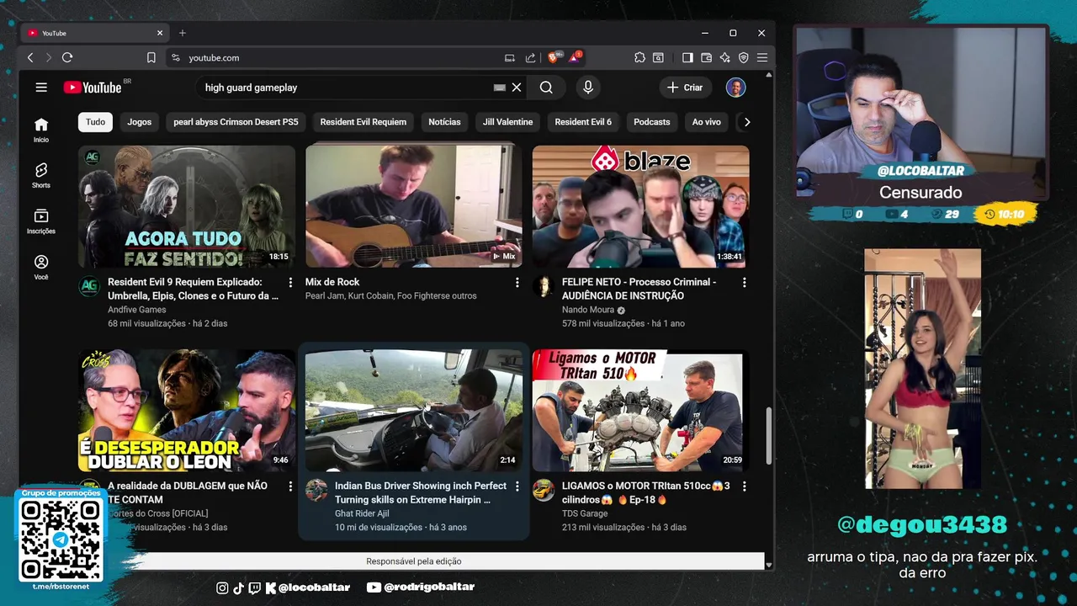Viewport: 1077px width, 606px height.
Task: Open Shorts in the sidebar
Action: pyautogui.click(x=41, y=175)
